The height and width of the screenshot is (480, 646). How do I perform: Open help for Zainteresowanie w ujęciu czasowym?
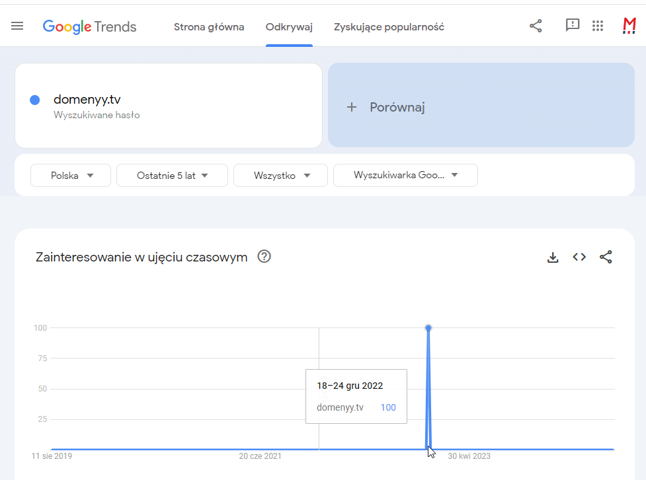click(x=264, y=257)
